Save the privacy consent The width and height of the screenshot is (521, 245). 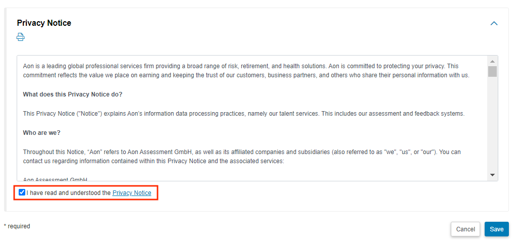pos(496,229)
